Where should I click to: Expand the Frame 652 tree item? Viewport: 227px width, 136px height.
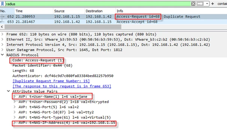(2, 34)
